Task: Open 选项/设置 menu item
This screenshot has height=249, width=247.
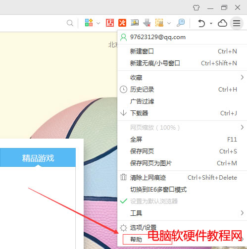Action: point(182,228)
